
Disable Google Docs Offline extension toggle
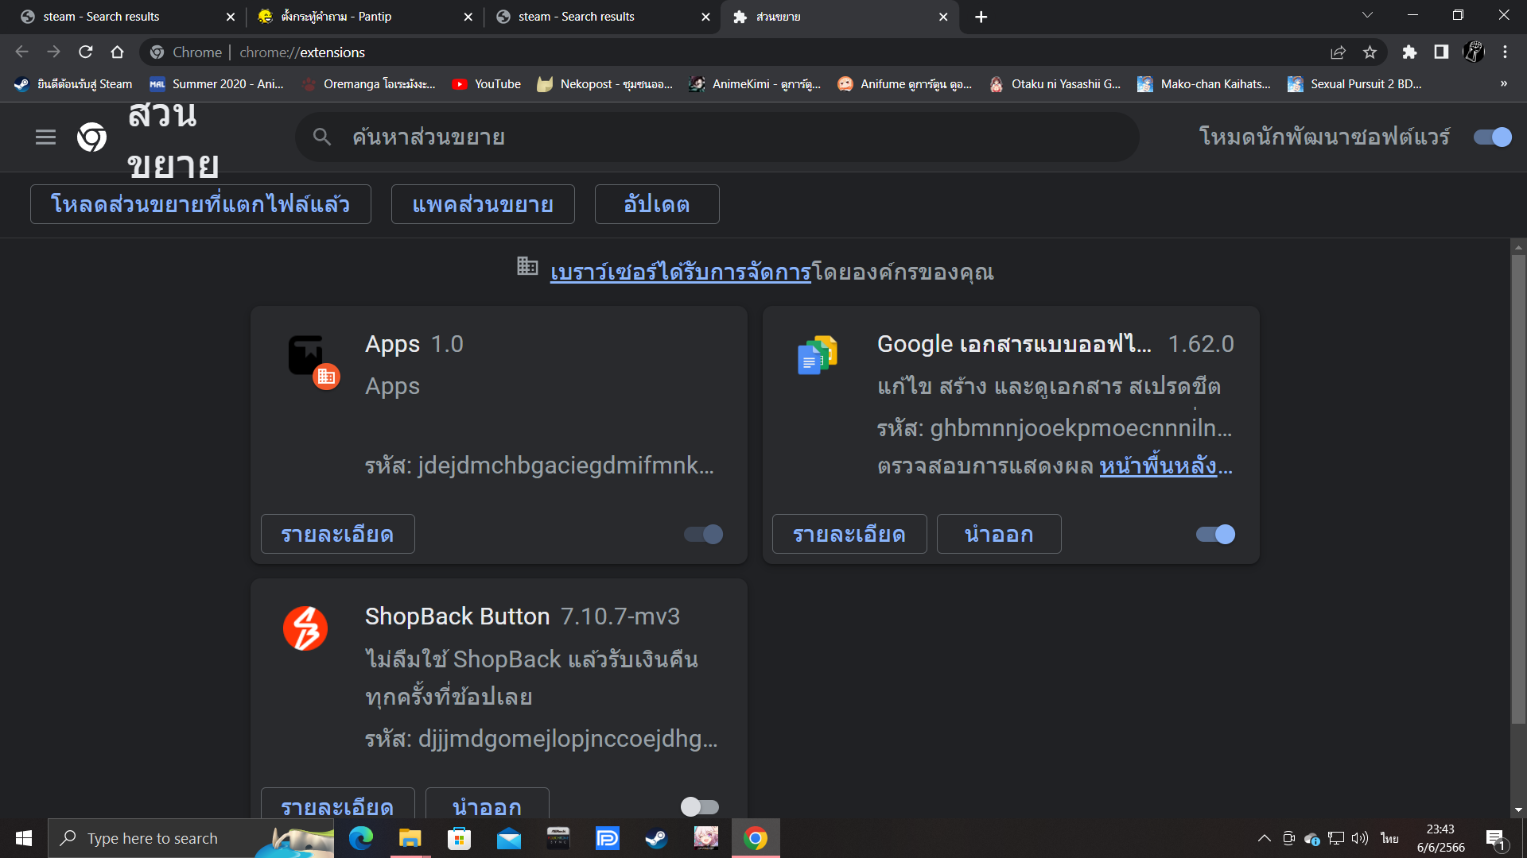tap(1216, 535)
